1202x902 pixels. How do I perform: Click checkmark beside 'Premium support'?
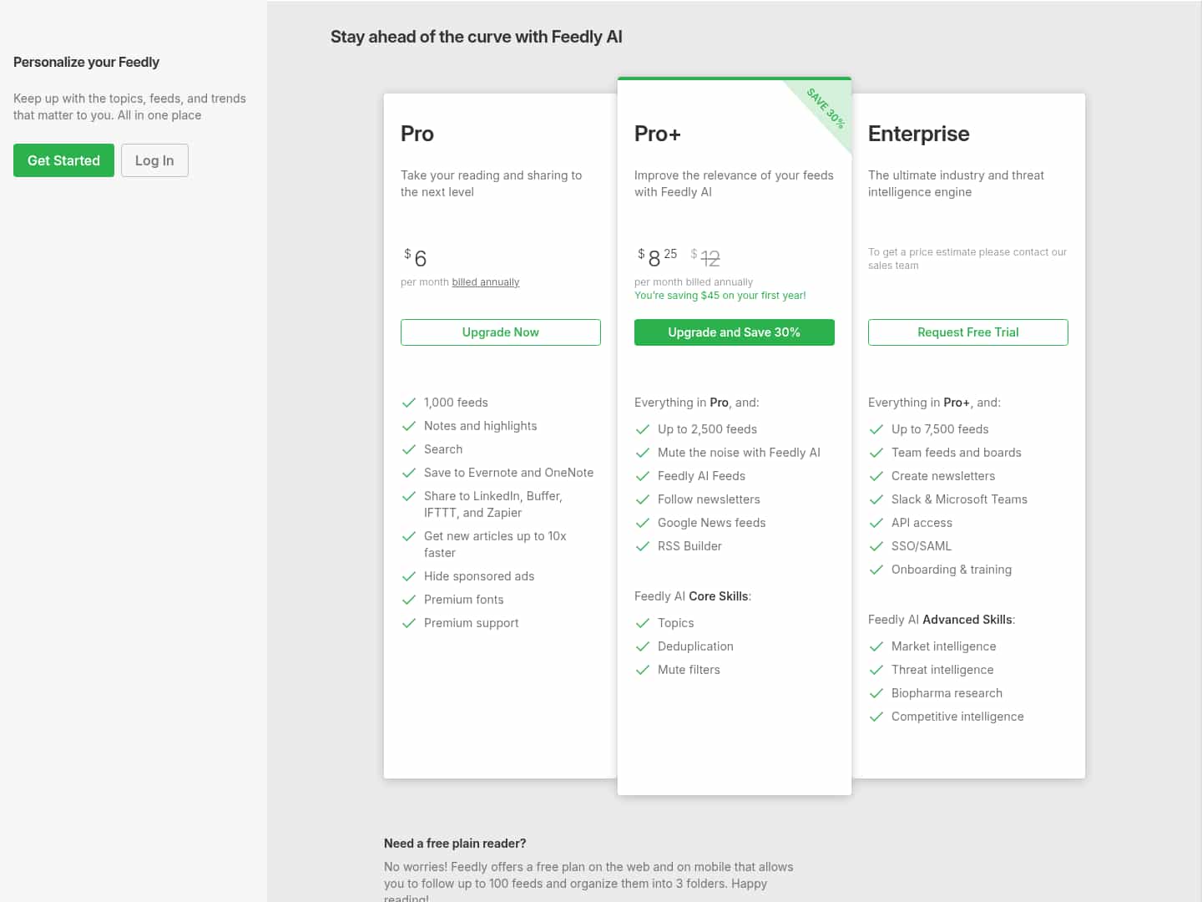tap(409, 623)
